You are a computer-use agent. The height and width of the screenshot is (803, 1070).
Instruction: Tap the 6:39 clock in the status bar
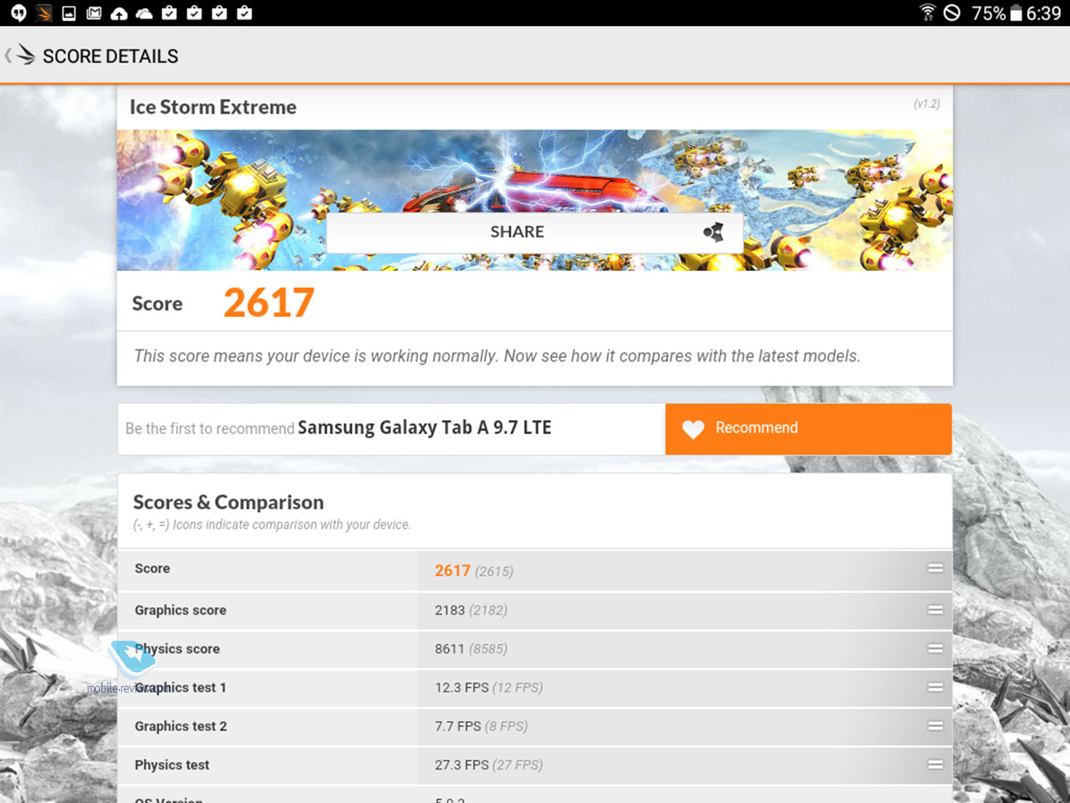(1043, 13)
